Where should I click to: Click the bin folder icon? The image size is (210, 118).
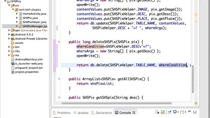(x=13, y=47)
